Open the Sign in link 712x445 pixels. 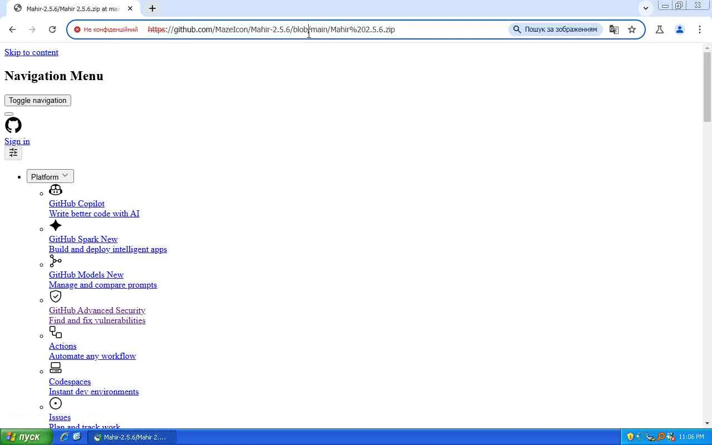point(17,141)
